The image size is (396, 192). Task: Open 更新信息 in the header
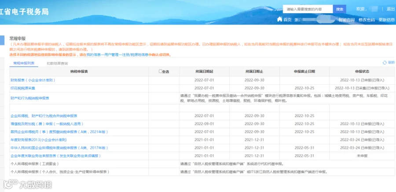click(387, 20)
